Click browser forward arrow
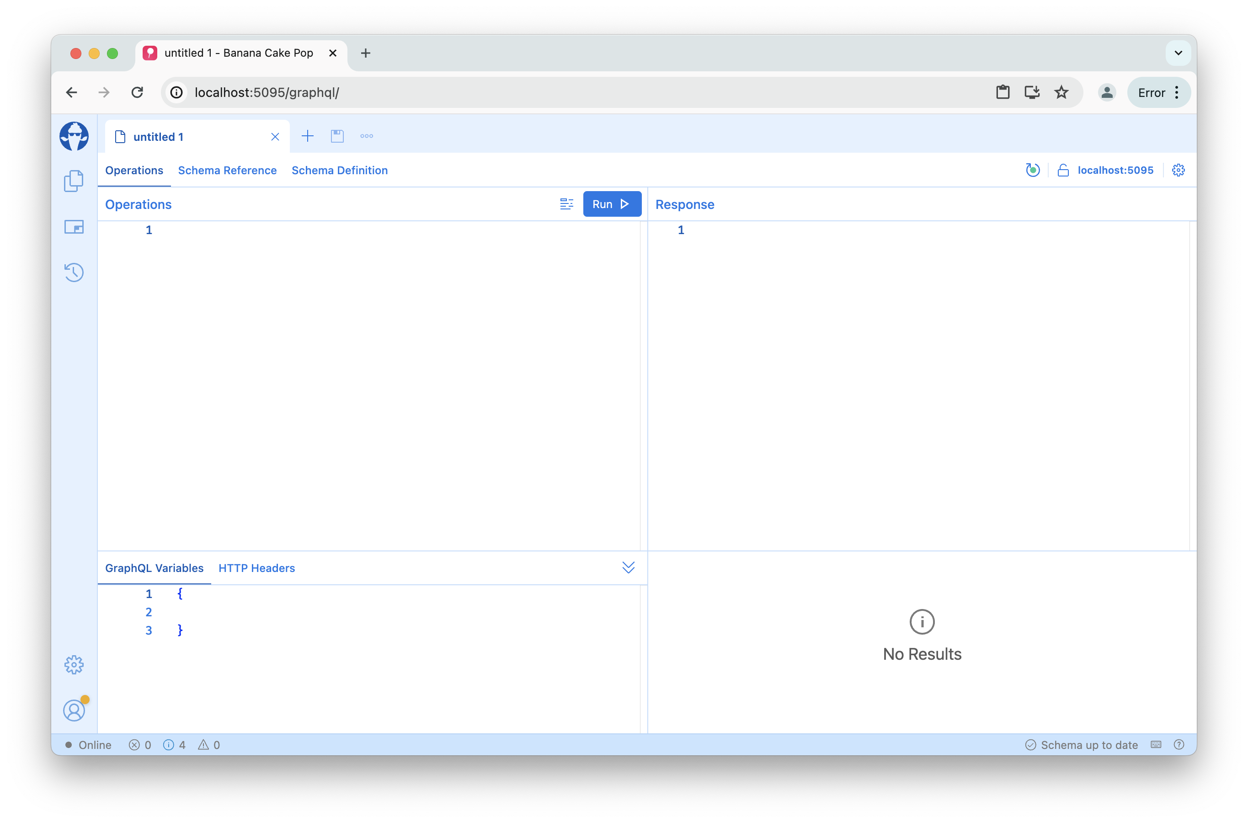 104,92
